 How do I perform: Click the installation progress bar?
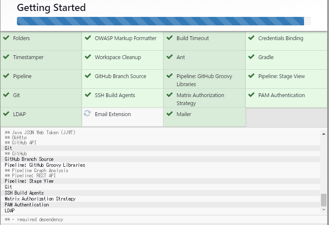(164, 21)
